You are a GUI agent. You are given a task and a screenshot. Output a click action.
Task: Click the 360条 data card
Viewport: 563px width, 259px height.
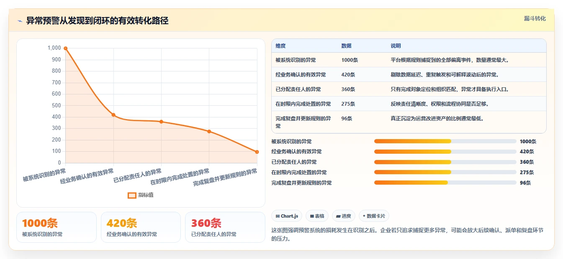(x=225, y=227)
